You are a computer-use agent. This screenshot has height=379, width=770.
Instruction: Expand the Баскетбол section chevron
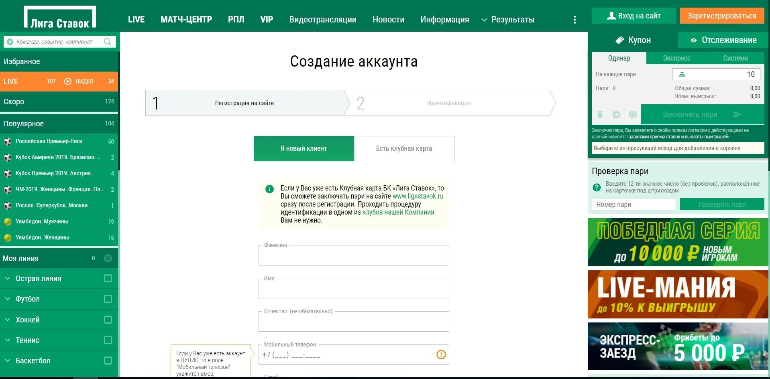coord(8,361)
